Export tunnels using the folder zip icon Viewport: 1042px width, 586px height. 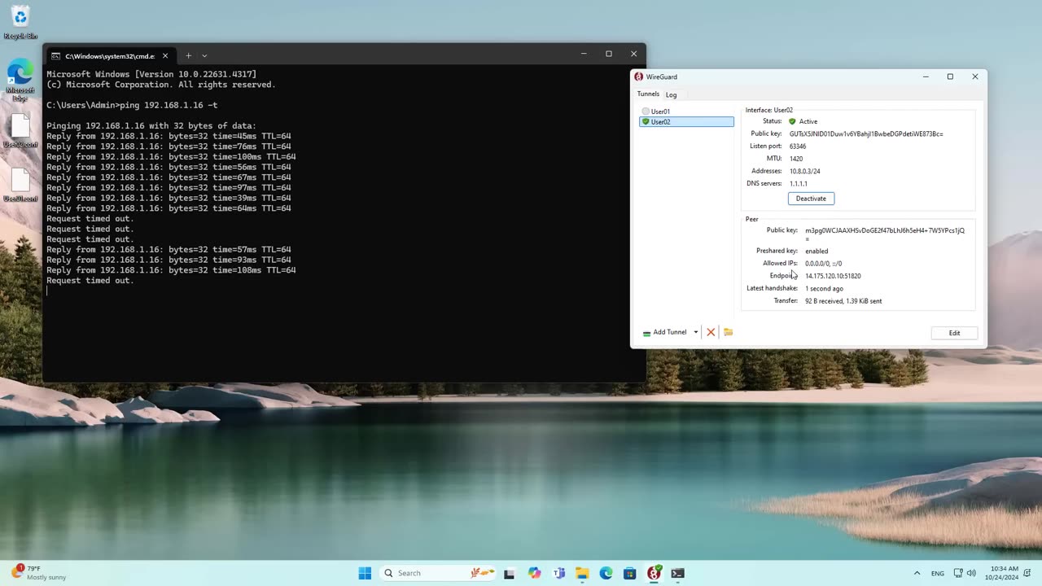729,332
